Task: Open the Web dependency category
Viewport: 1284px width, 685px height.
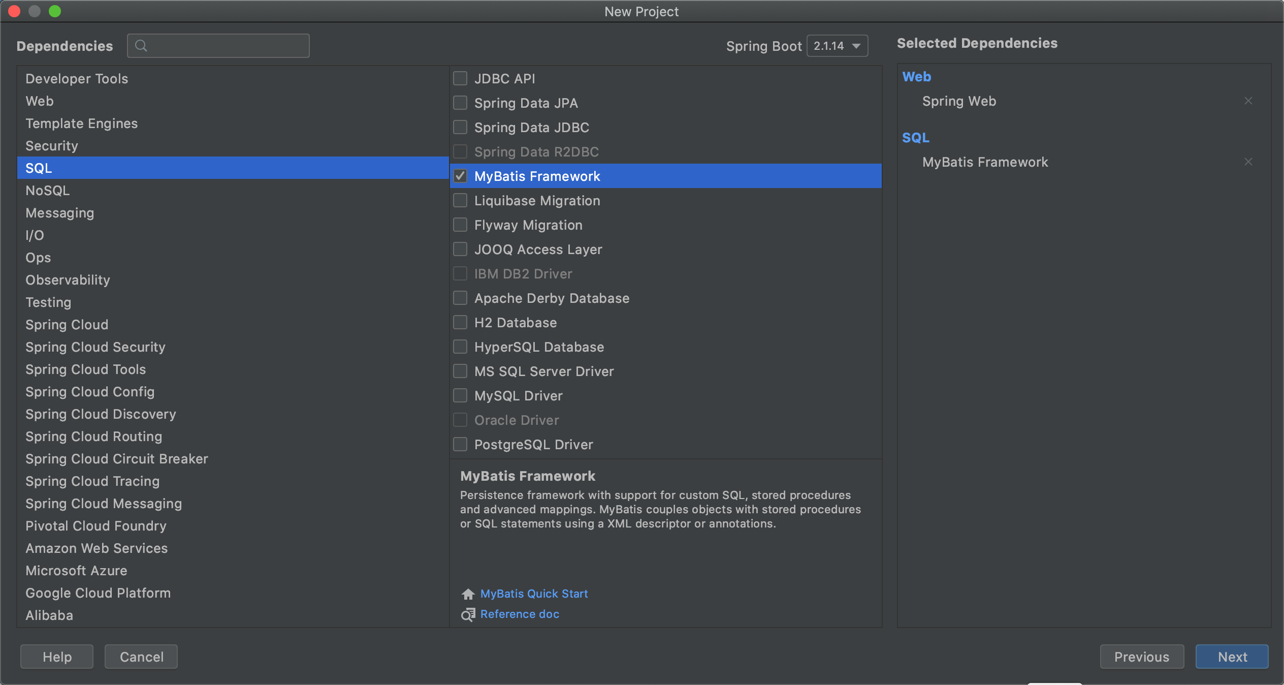Action: tap(233, 101)
